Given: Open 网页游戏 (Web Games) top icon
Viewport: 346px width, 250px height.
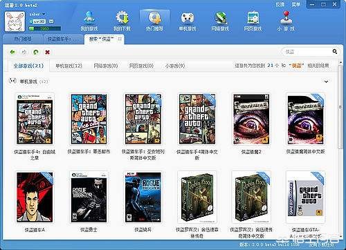Looking at the screenshot, I should (x=253, y=21).
